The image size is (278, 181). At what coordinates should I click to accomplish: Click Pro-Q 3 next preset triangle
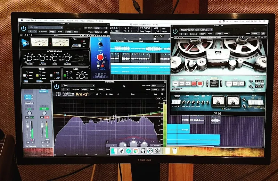(147, 94)
